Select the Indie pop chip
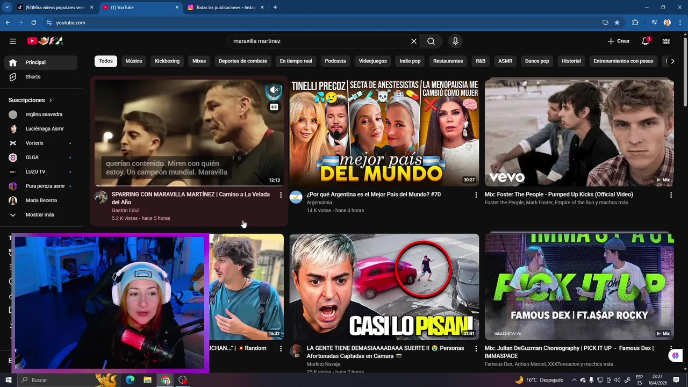Viewport: 688px width, 387px height. coord(410,61)
